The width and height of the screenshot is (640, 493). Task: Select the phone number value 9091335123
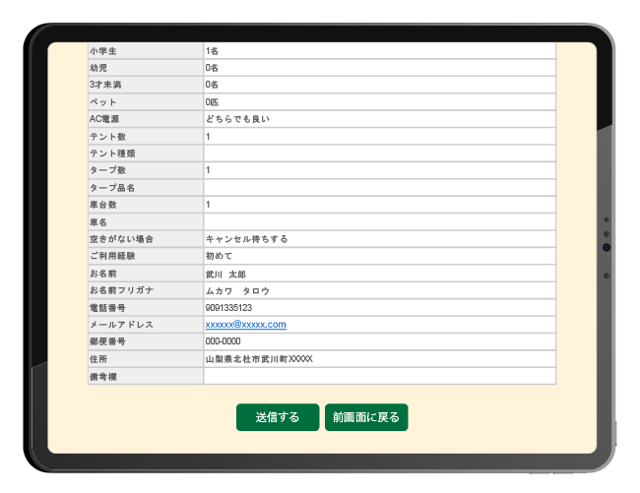pyautogui.click(x=228, y=308)
